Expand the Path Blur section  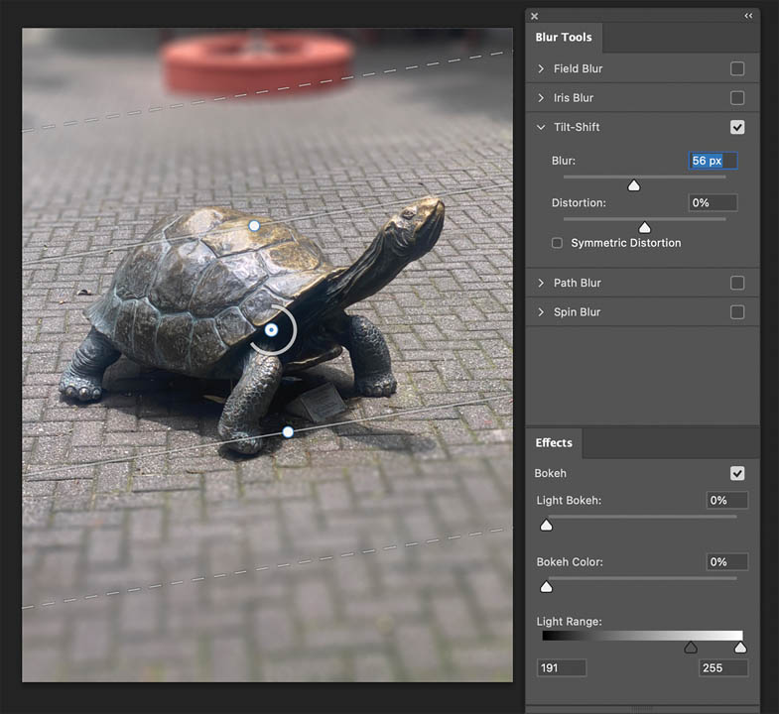pyautogui.click(x=541, y=284)
